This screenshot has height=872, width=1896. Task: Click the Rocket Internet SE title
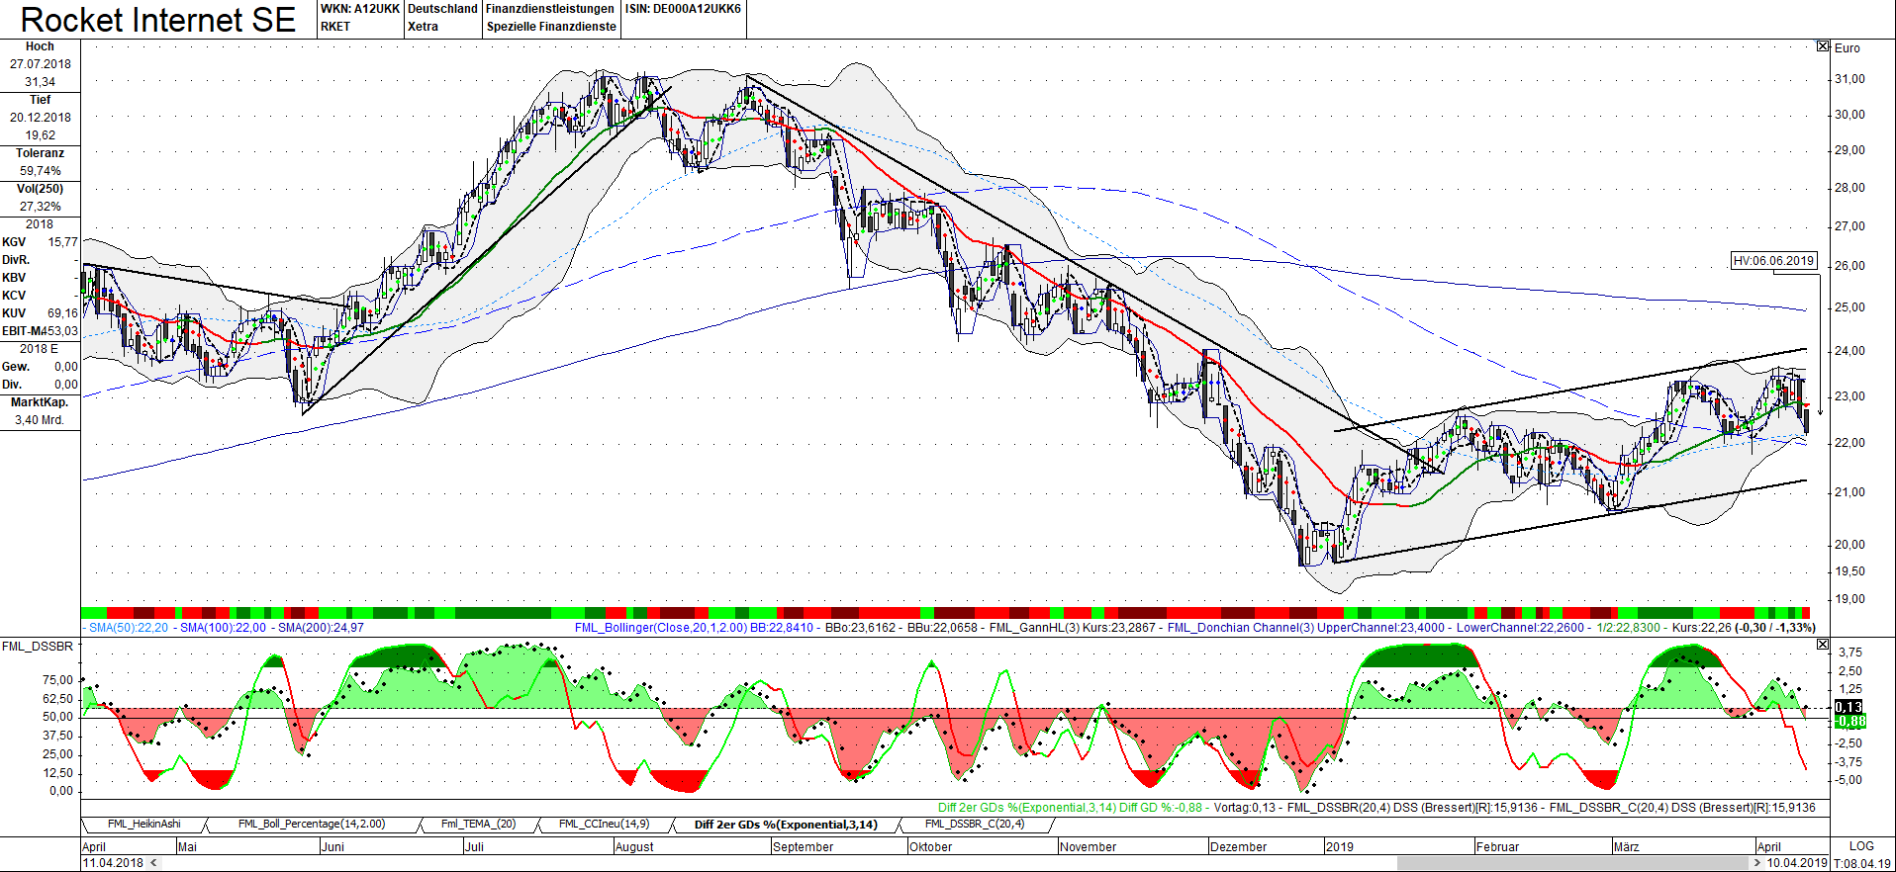click(158, 20)
